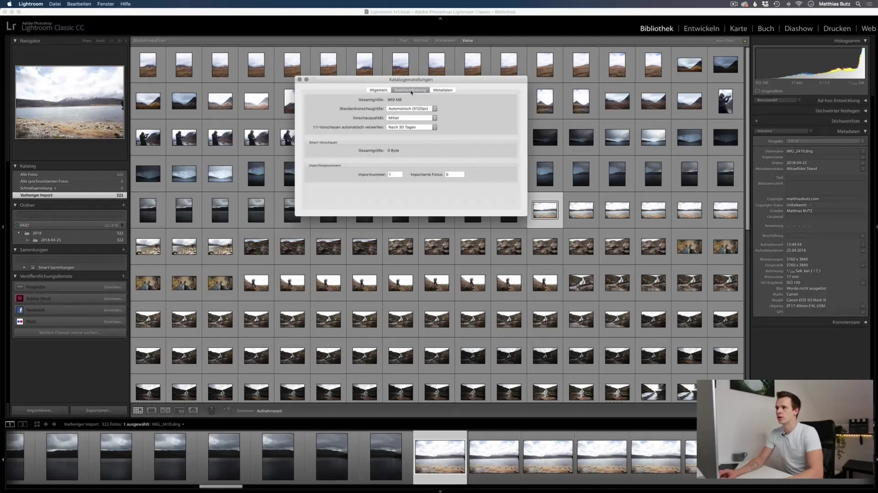Add keyword via Stichwortliste plus icon
Screen dimensions: 878x493
click(x=756, y=121)
